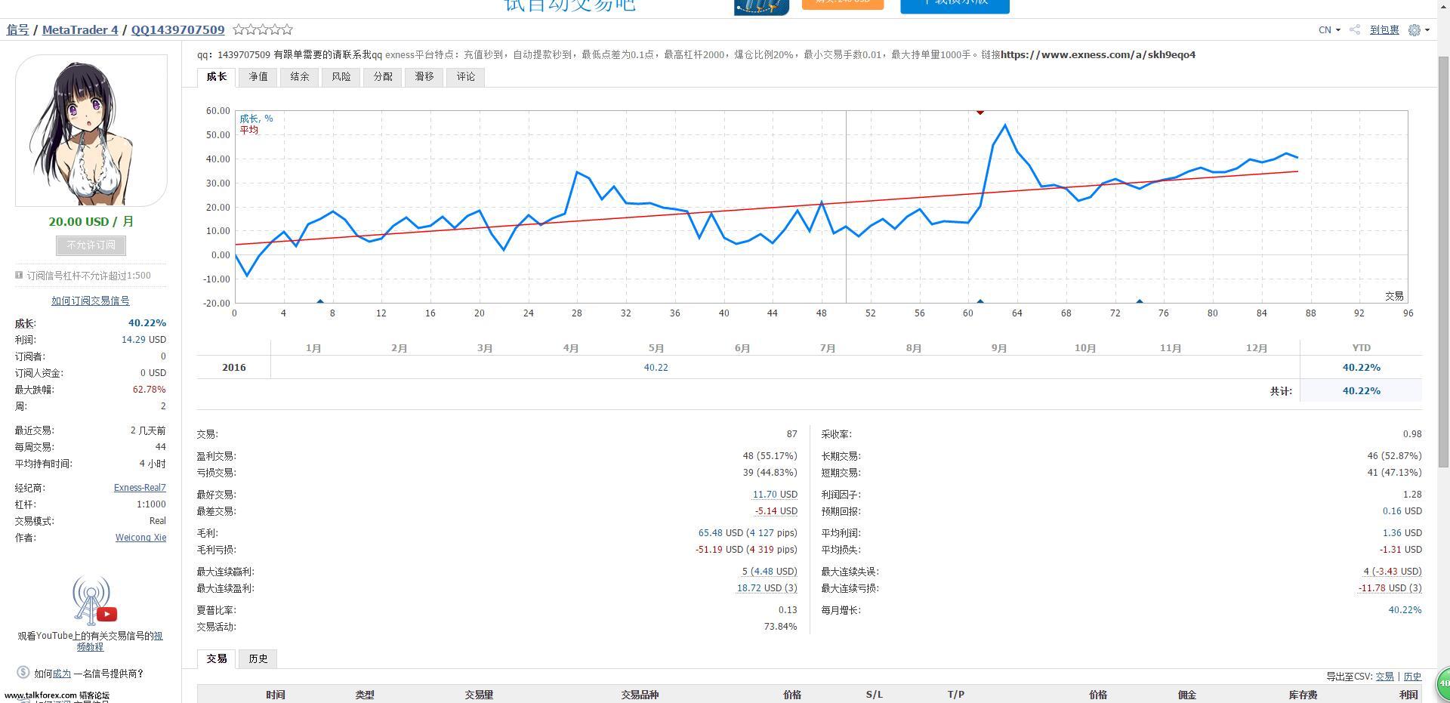1450x703 pixels.
Task: Open the CN language dropdown
Action: 1329,30
